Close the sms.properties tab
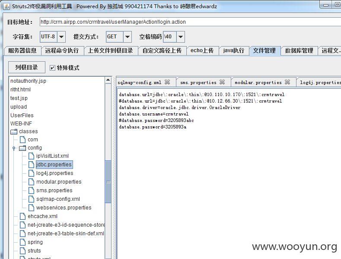 (x=222, y=82)
